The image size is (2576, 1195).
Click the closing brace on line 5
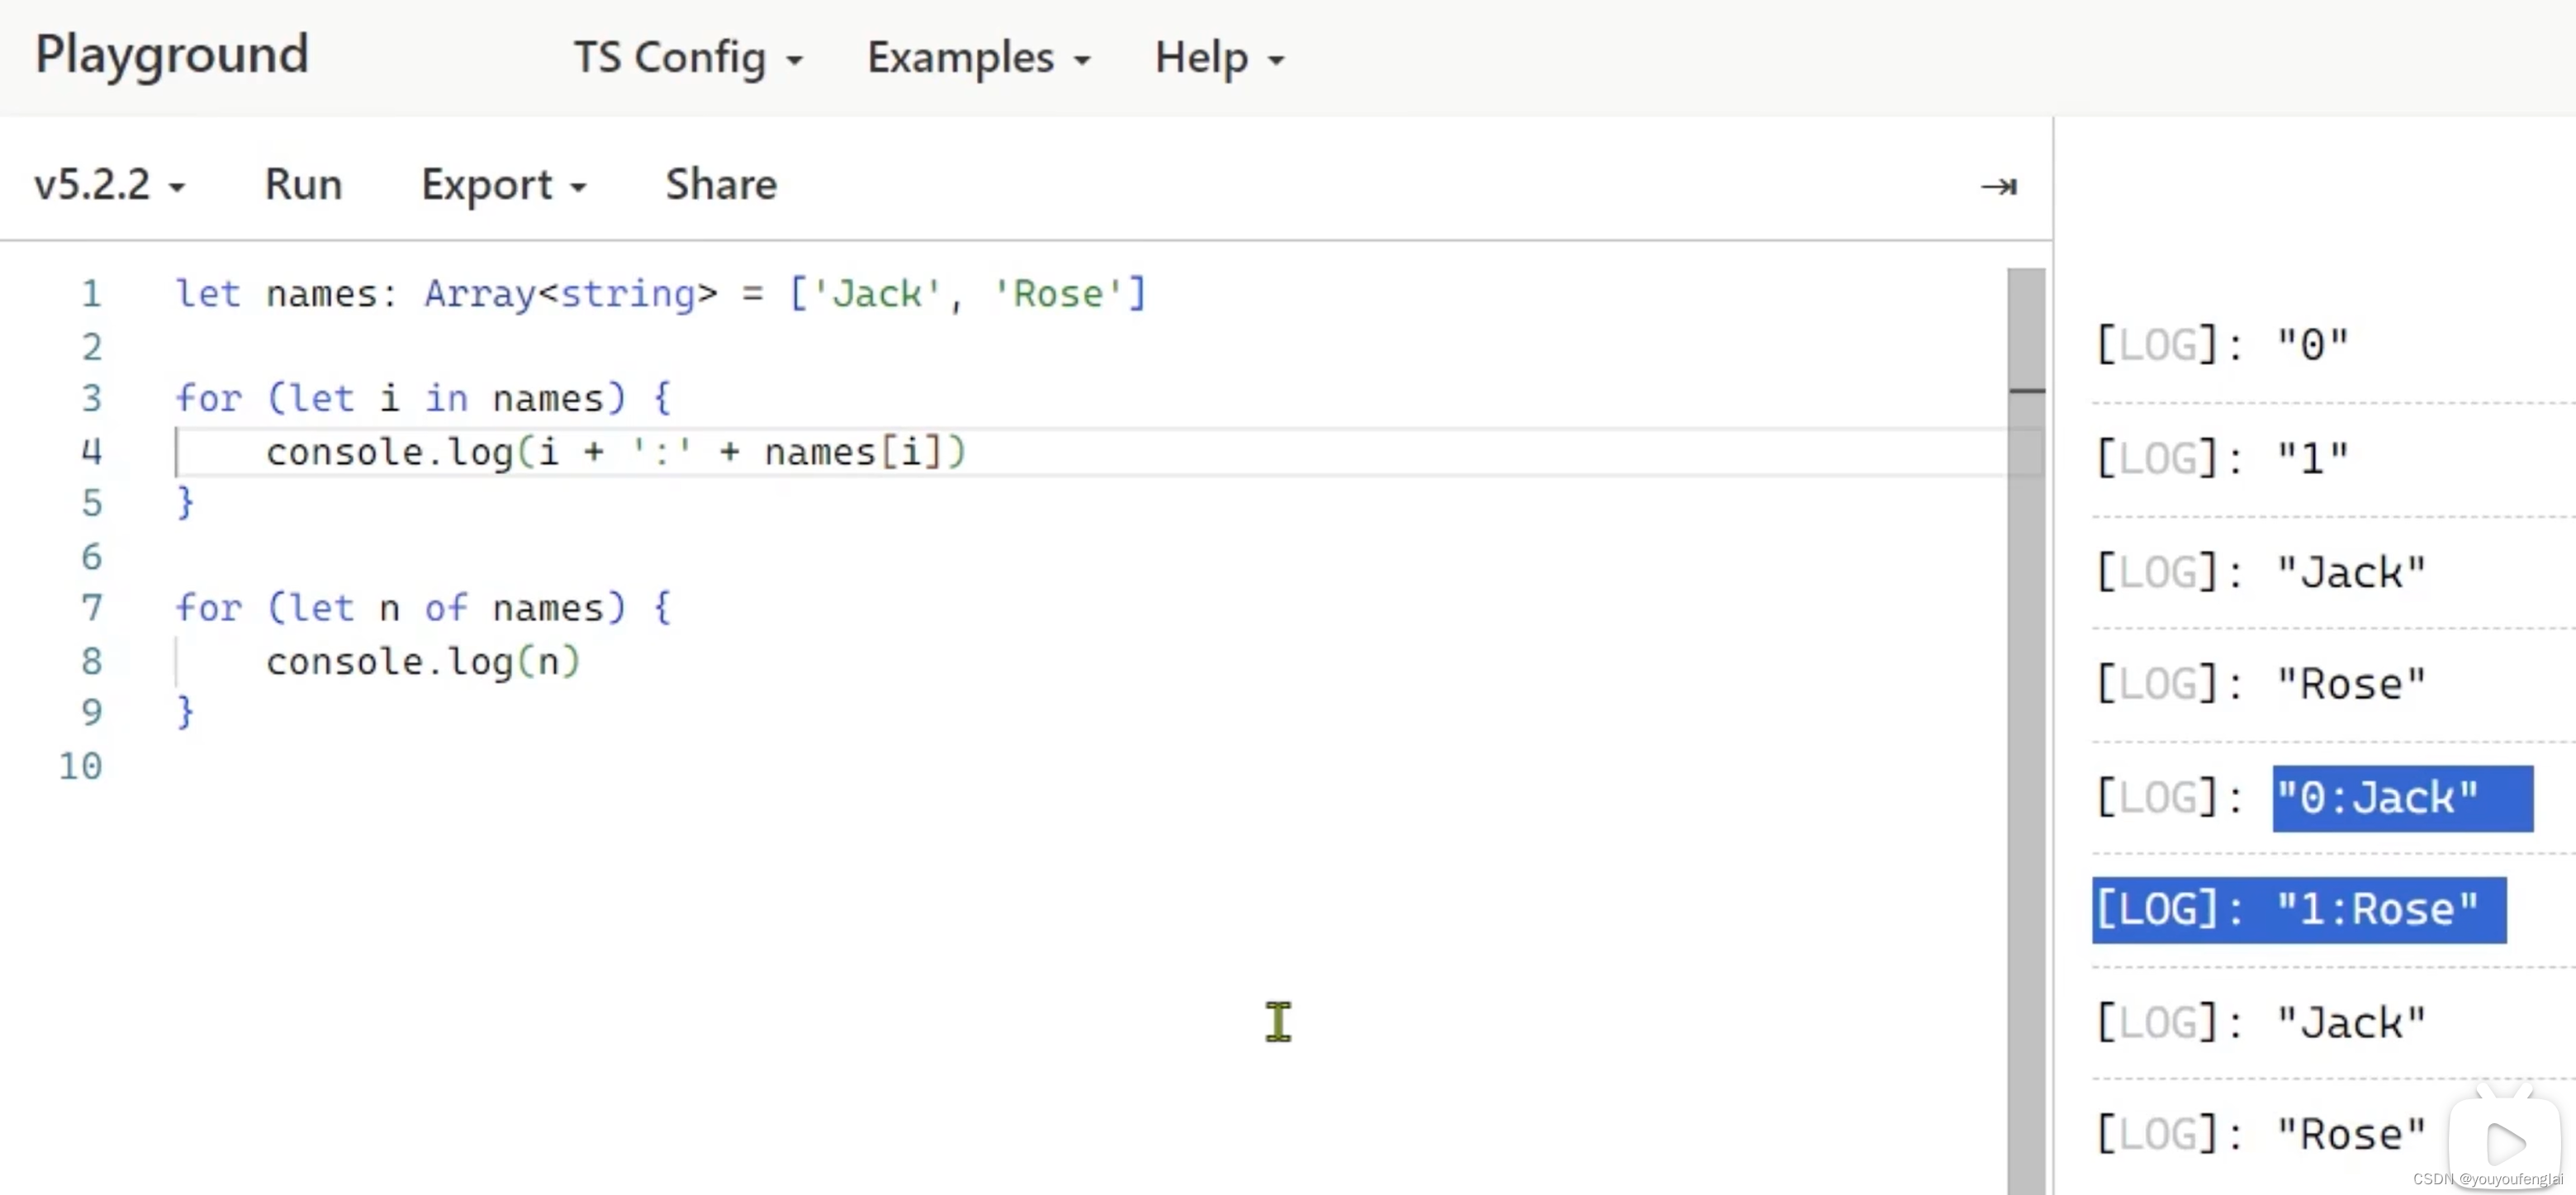pyautogui.click(x=185, y=503)
